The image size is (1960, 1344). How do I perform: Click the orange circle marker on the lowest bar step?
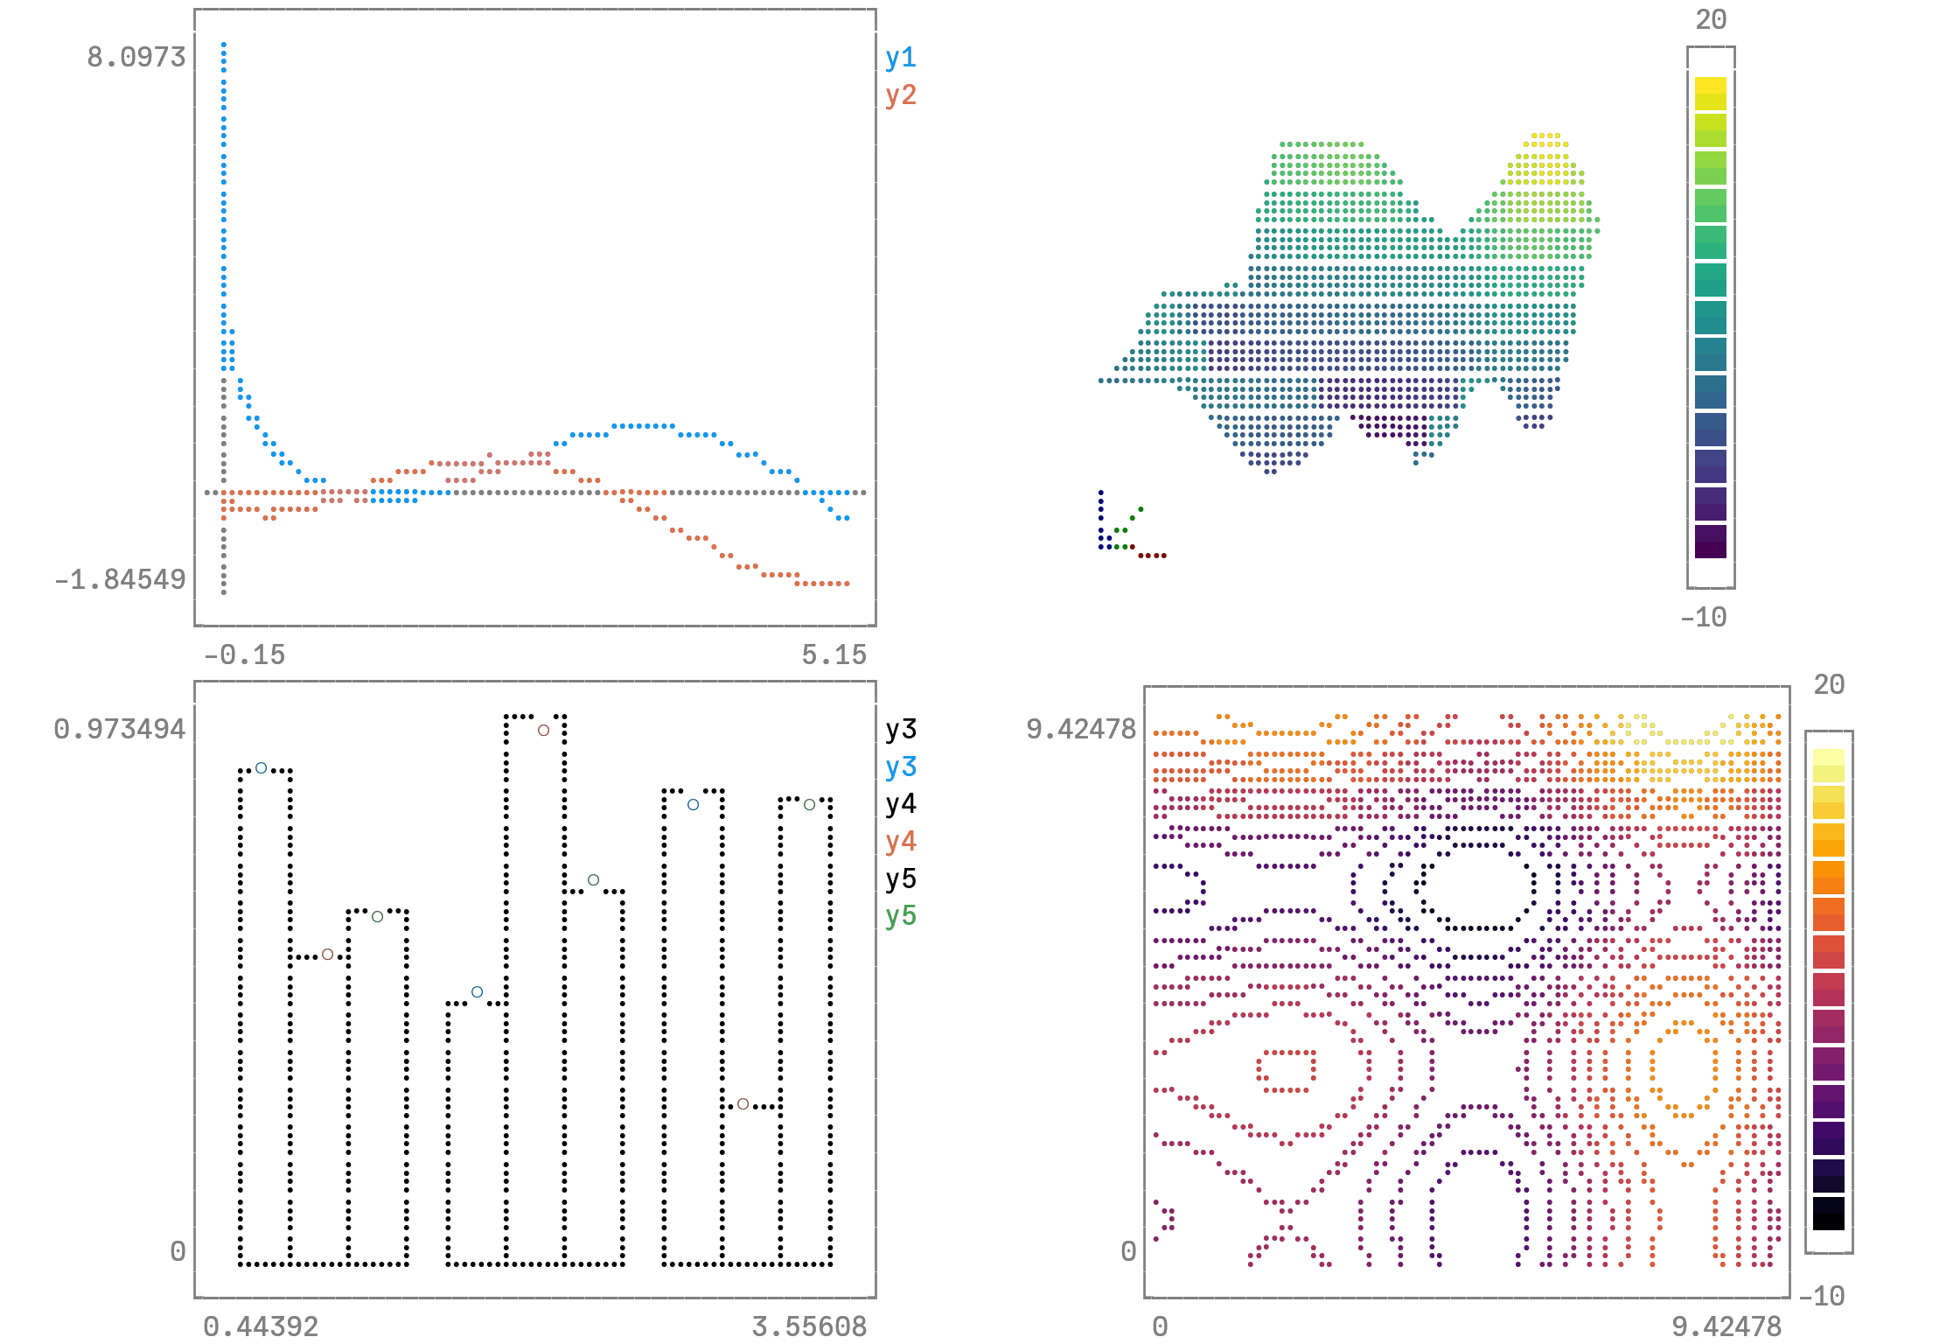point(743,1103)
